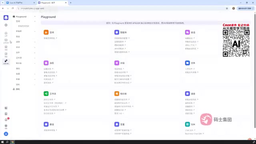Viewport: 256px width, 144px height.
Task: Open 查看空间列表 link in 空间 card
Action: (x=50, y=38)
